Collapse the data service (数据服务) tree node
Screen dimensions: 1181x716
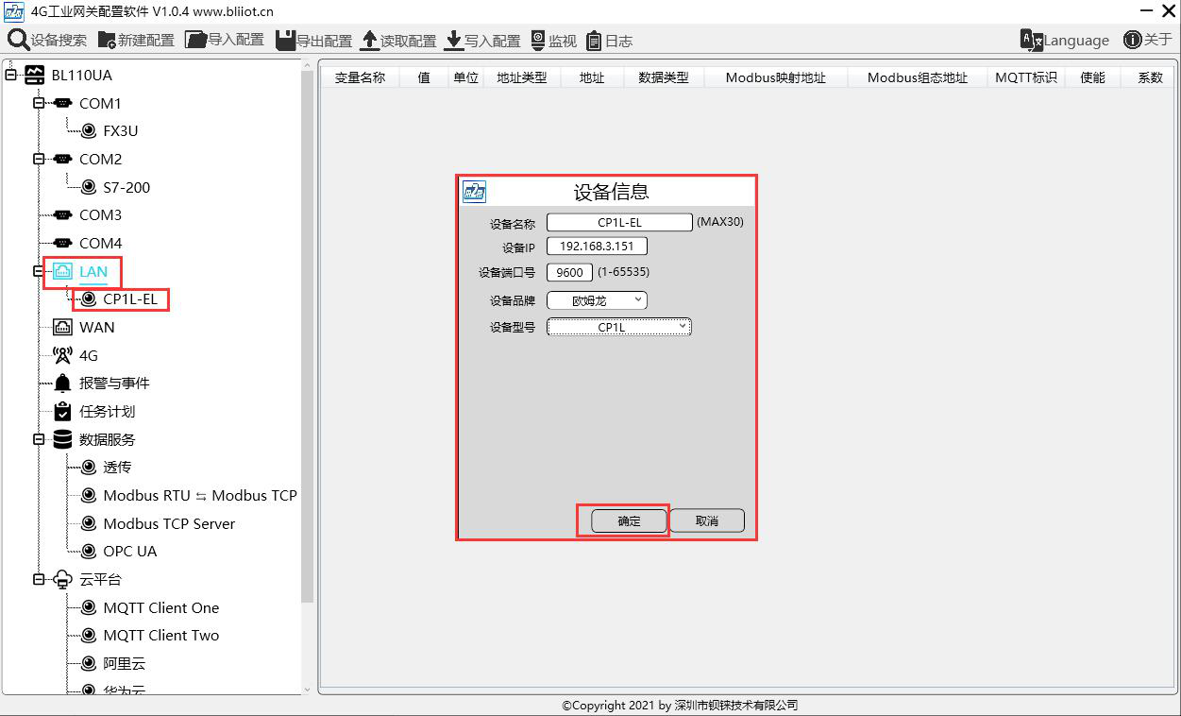pos(39,439)
